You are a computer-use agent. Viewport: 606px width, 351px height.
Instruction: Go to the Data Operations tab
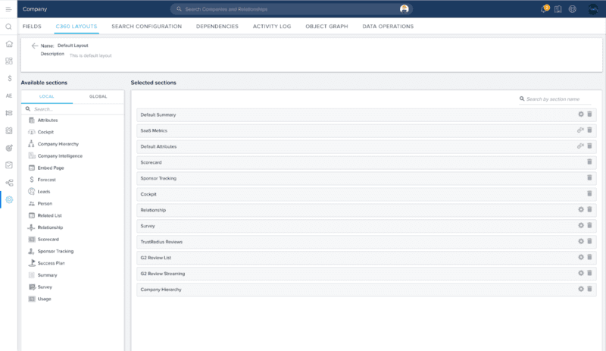click(388, 27)
